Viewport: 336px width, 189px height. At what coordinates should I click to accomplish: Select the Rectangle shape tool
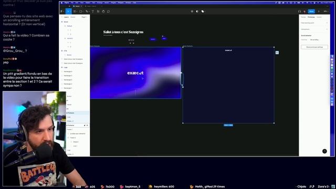coord(80,12)
